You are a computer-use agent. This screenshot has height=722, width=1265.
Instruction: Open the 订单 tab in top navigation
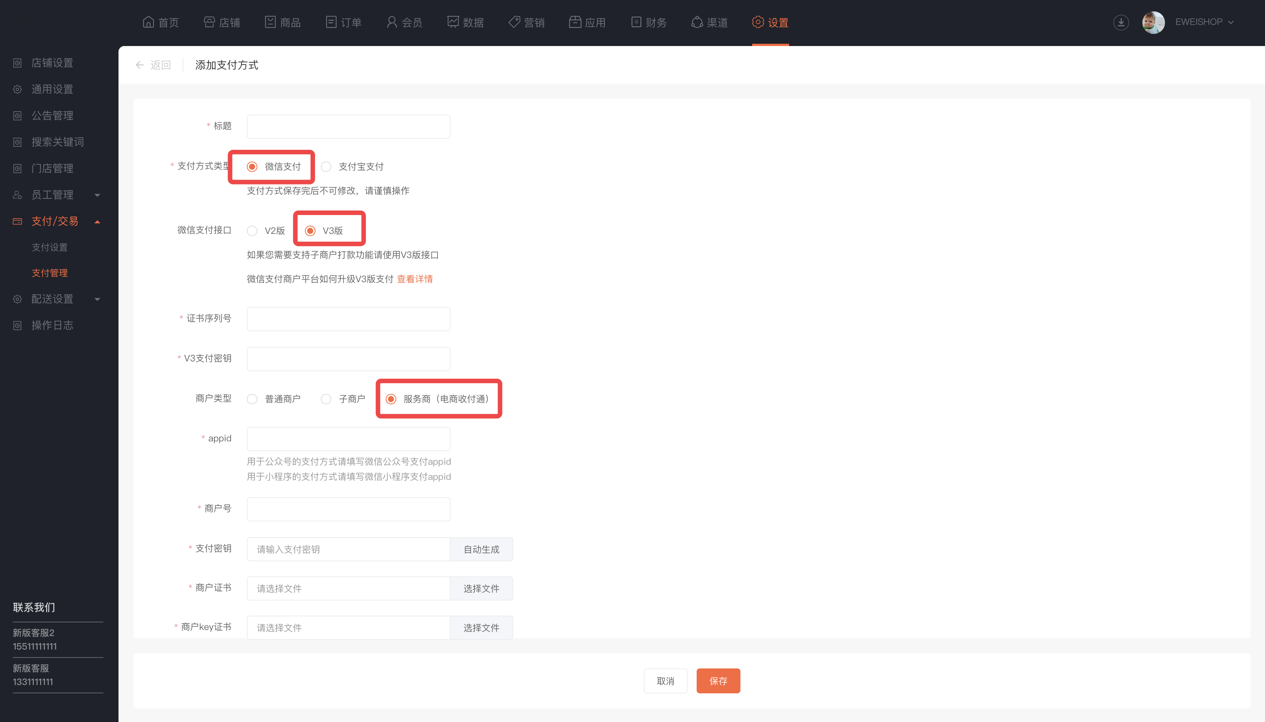343,22
